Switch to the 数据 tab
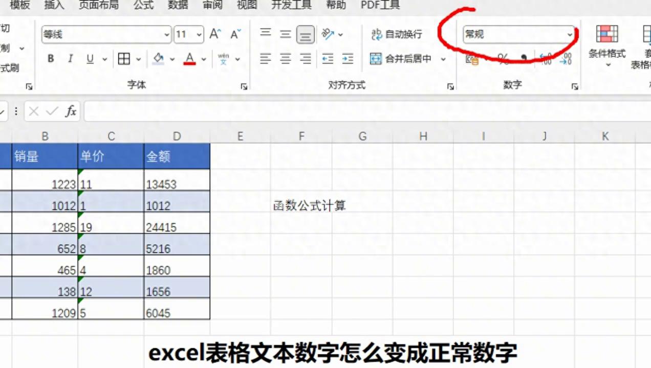 click(178, 5)
